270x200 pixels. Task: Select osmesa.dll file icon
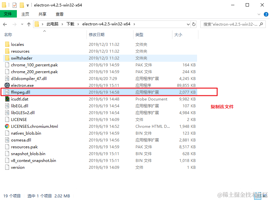(7, 140)
